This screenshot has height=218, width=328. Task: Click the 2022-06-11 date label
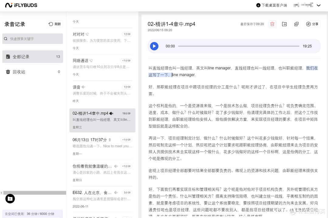point(80,206)
